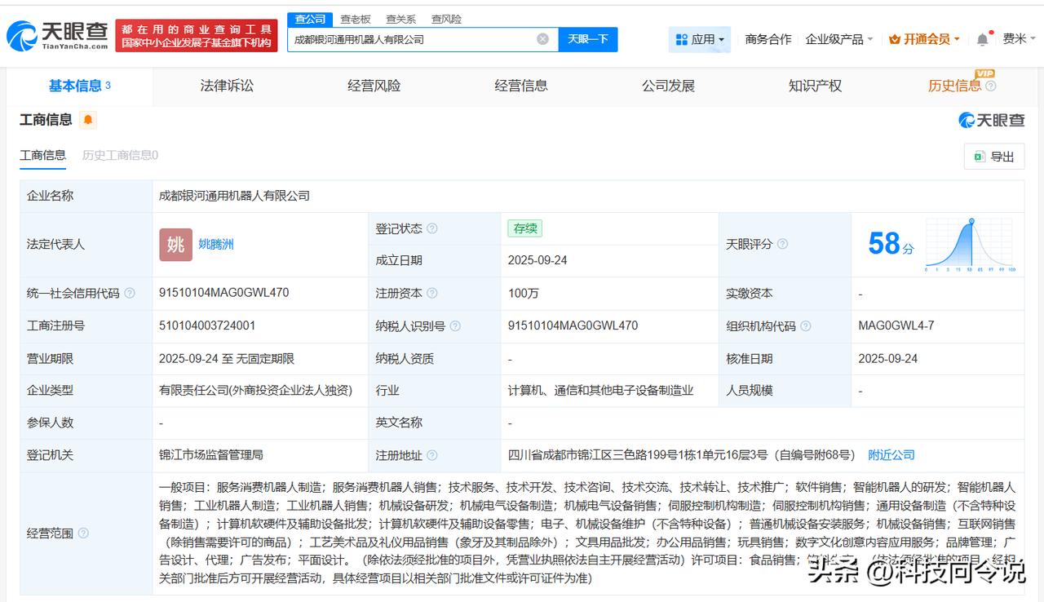
Task: Open the 经营风险 tab
Action: [374, 86]
